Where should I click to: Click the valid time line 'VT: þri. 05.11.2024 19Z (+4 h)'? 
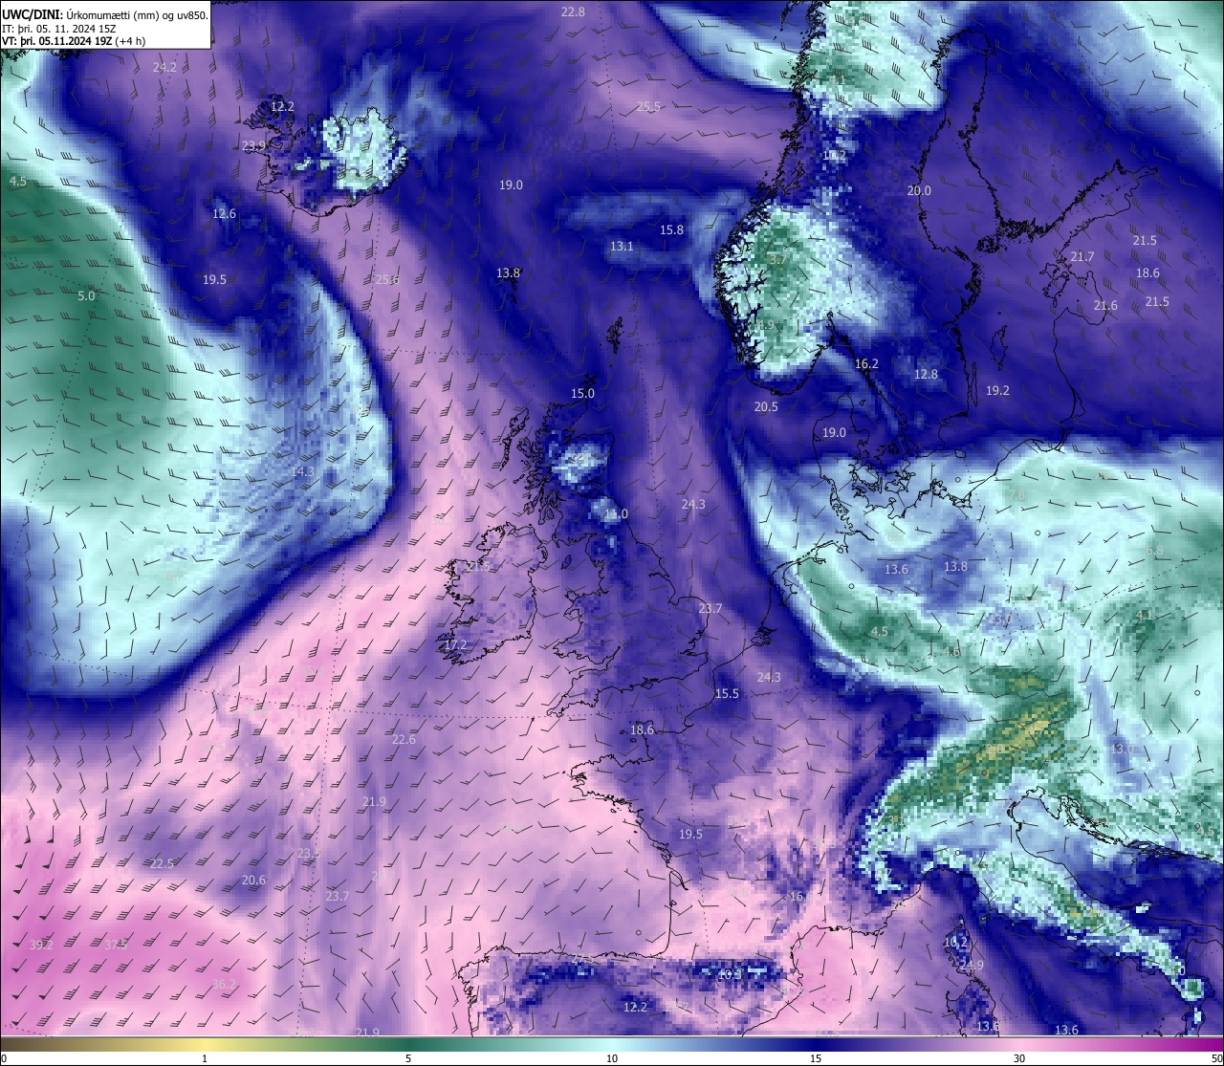pos(74,41)
